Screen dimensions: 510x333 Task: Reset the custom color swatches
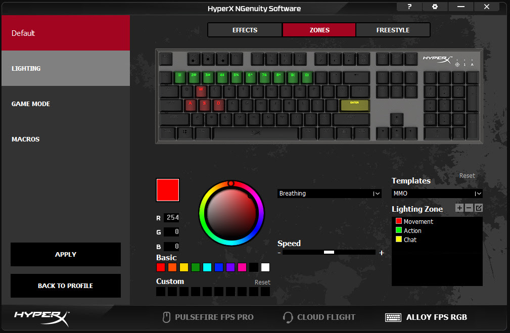click(262, 282)
